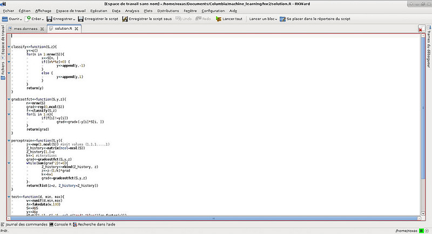Click the red X icon right of tab bar
The image size is (432, 234).
[x=421, y=29]
